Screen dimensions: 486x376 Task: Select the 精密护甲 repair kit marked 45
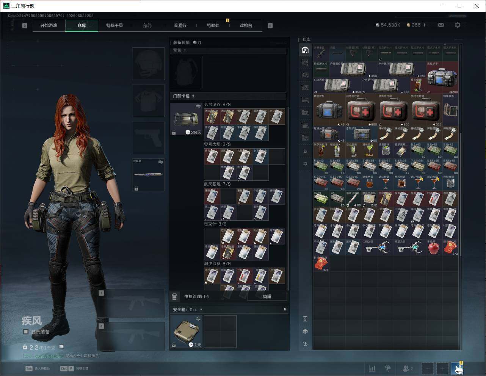click(x=330, y=110)
